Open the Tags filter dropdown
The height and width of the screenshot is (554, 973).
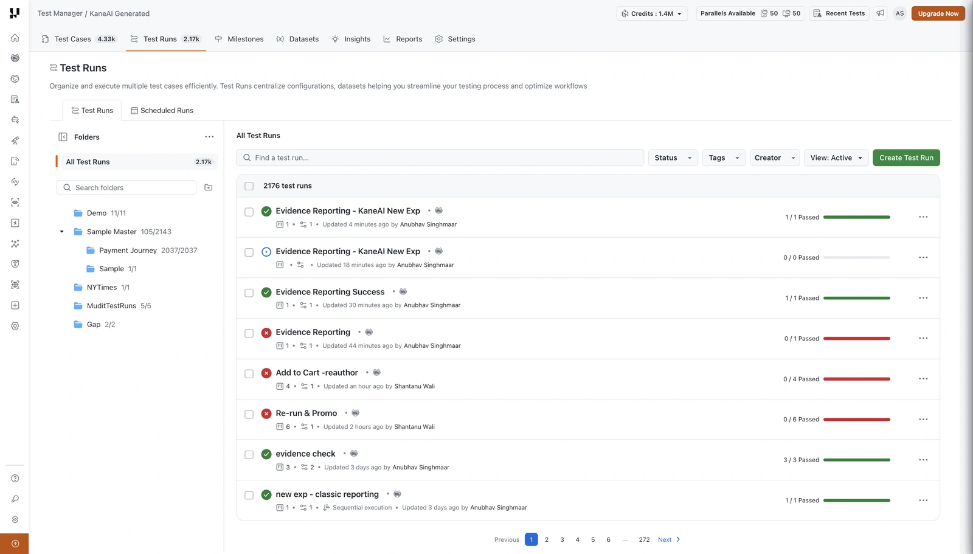pos(724,158)
